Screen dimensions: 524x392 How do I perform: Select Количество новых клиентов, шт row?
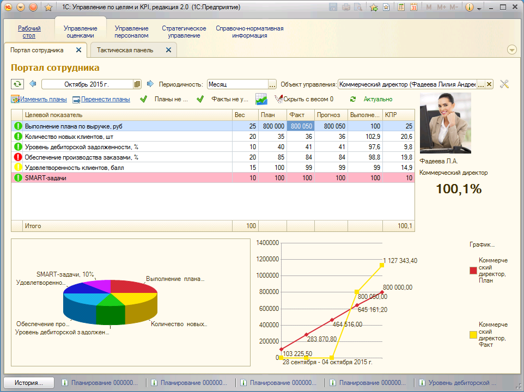(213, 137)
